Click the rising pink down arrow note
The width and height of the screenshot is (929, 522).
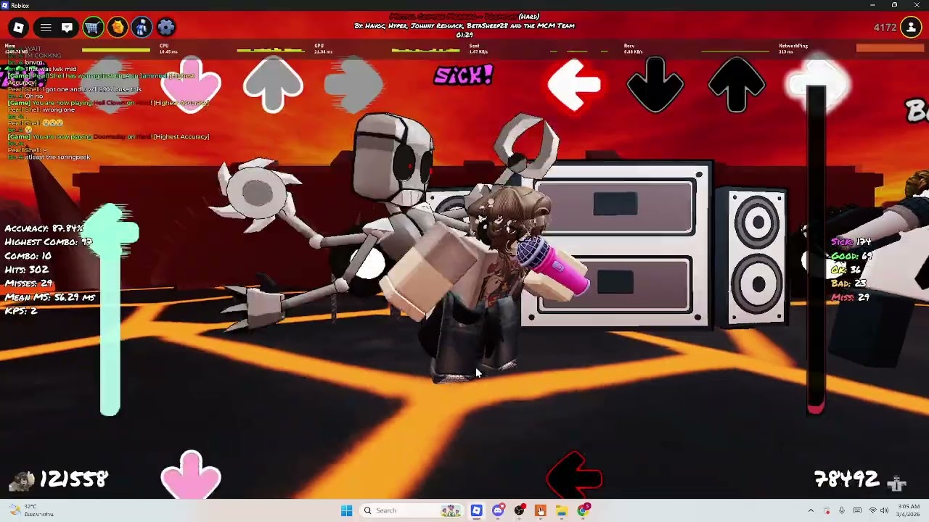pyautogui.click(x=191, y=475)
